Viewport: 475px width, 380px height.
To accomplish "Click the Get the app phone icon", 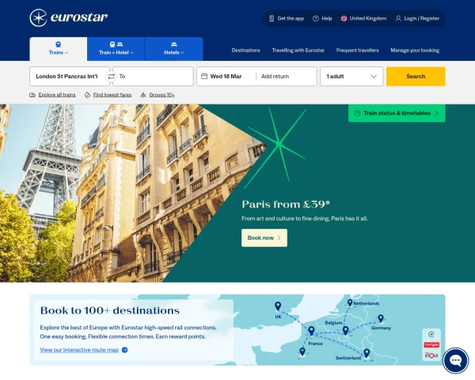I will click(x=272, y=18).
